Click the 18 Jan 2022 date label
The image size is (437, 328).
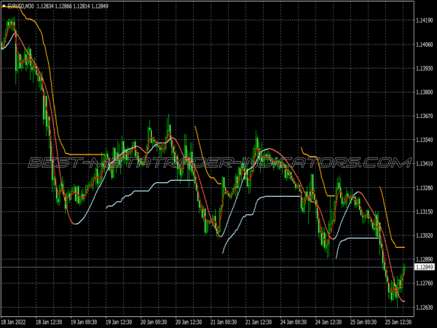click(x=15, y=321)
